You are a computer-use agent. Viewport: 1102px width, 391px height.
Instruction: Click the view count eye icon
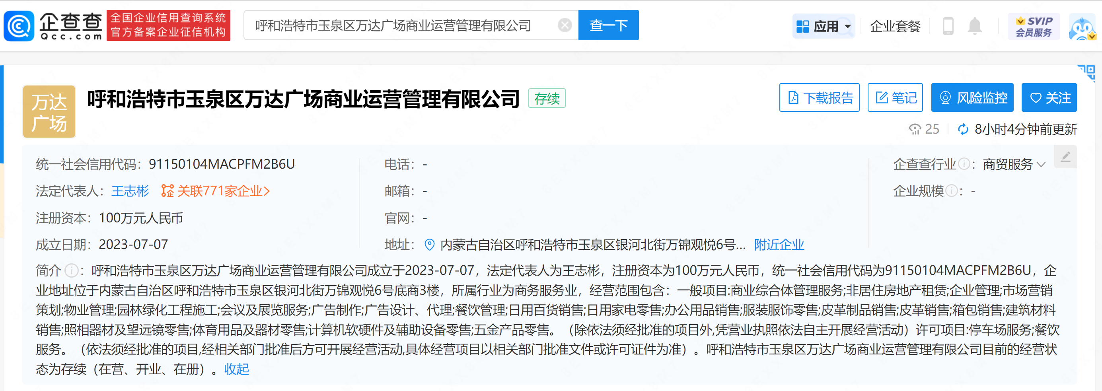(915, 129)
